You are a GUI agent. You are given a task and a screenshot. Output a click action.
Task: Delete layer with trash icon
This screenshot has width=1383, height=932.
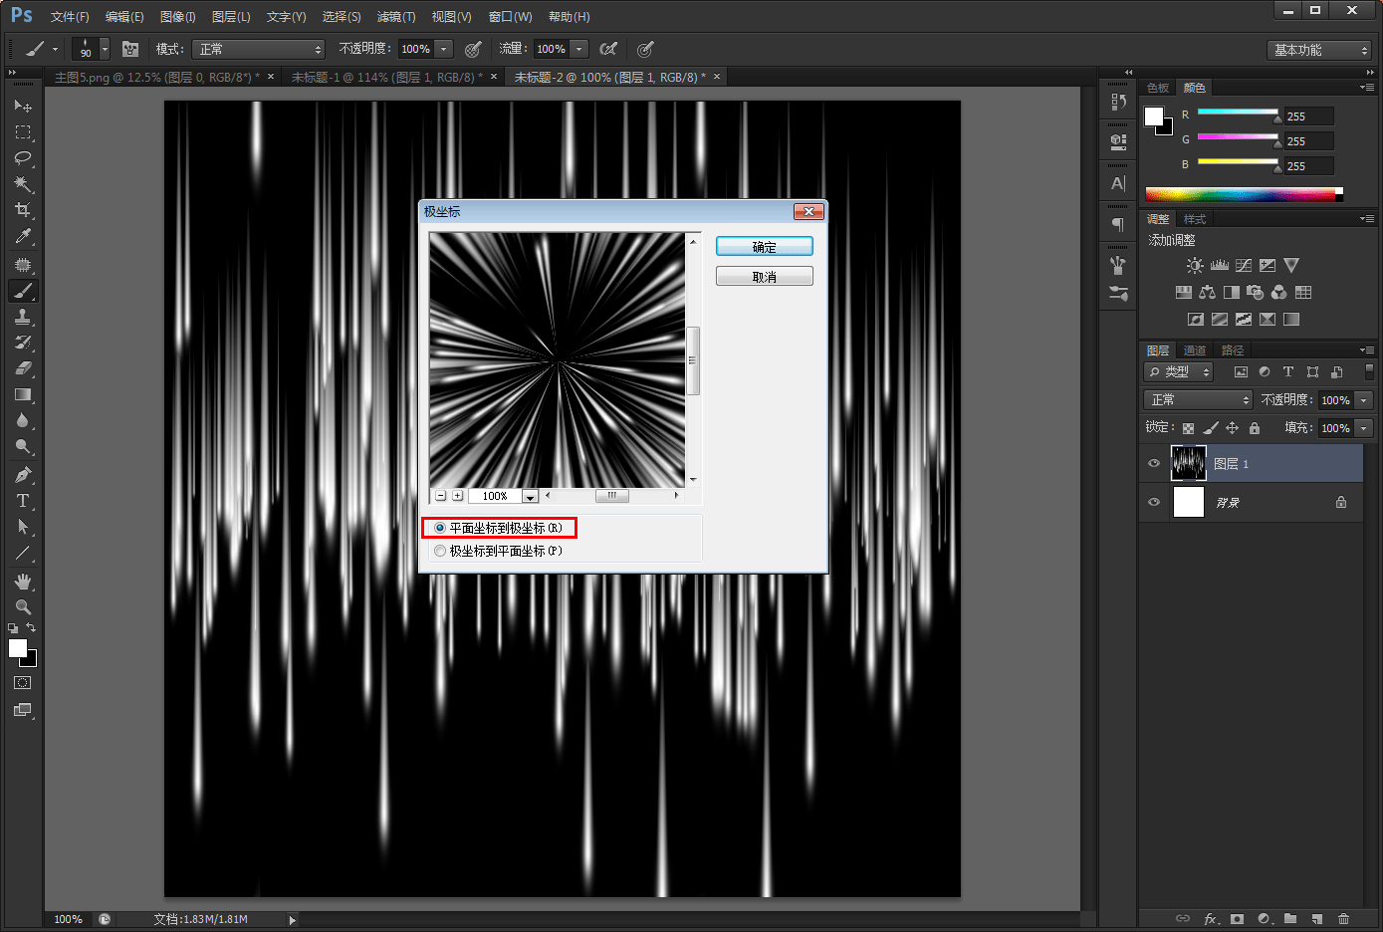(1344, 919)
